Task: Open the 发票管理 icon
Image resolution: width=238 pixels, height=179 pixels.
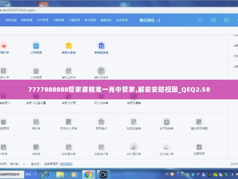Action: click(x=199, y=147)
